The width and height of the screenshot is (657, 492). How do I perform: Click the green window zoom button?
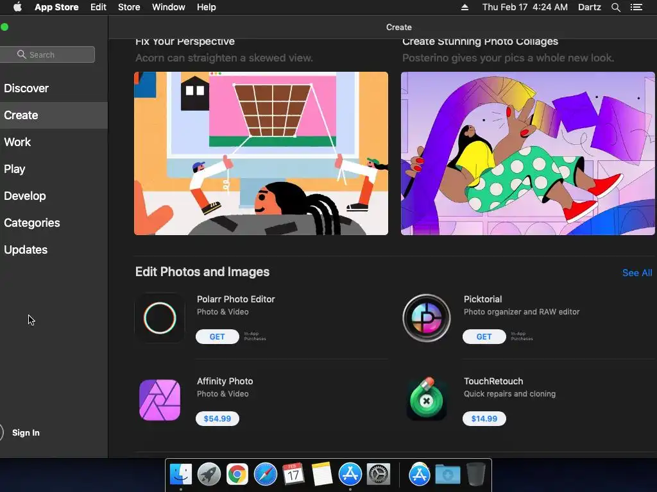[4, 27]
